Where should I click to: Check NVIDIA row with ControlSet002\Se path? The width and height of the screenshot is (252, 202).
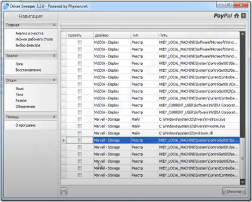[80, 70]
